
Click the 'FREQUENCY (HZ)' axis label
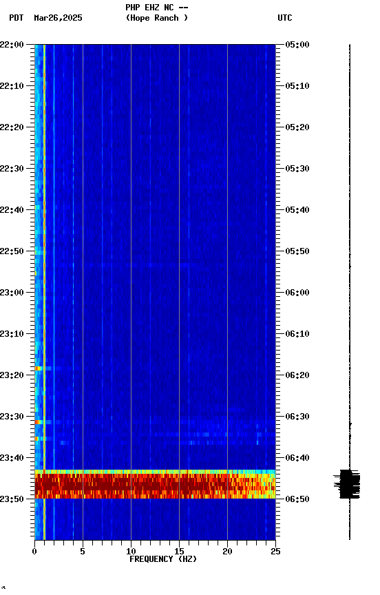pos(163,559)
